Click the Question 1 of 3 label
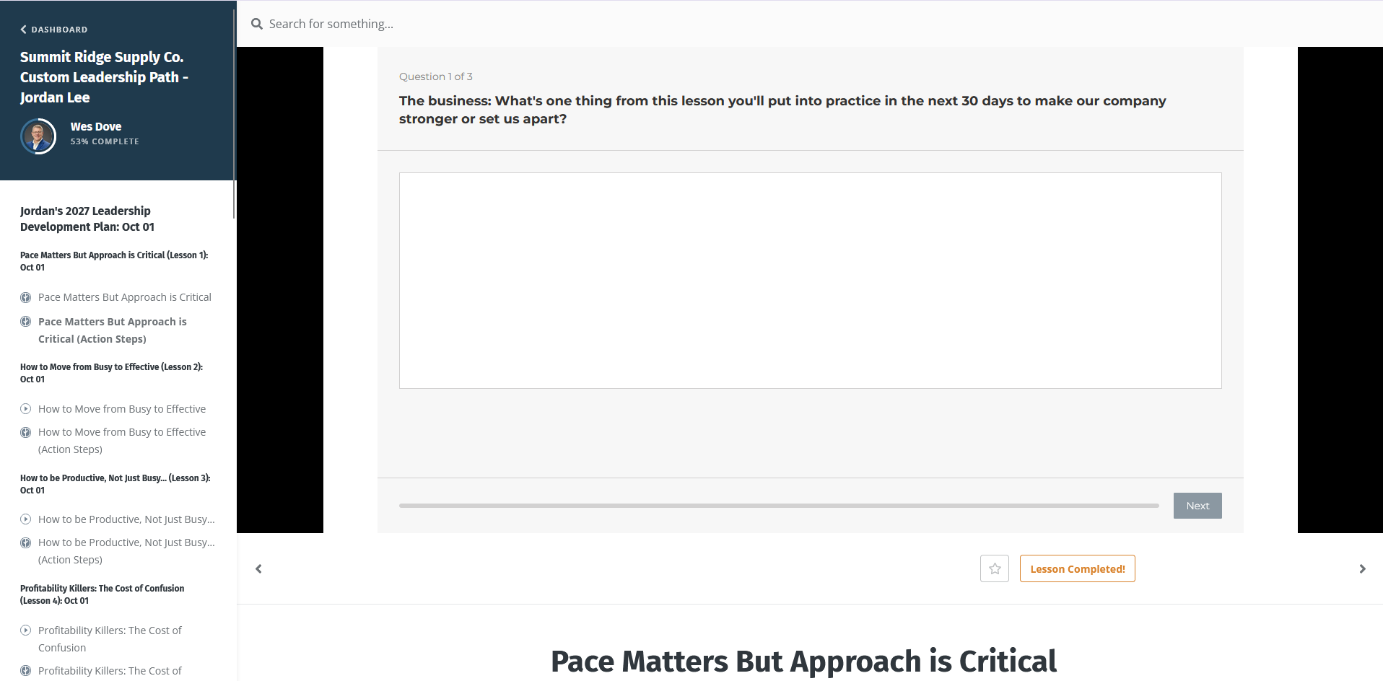 click(x=436, y=76)
